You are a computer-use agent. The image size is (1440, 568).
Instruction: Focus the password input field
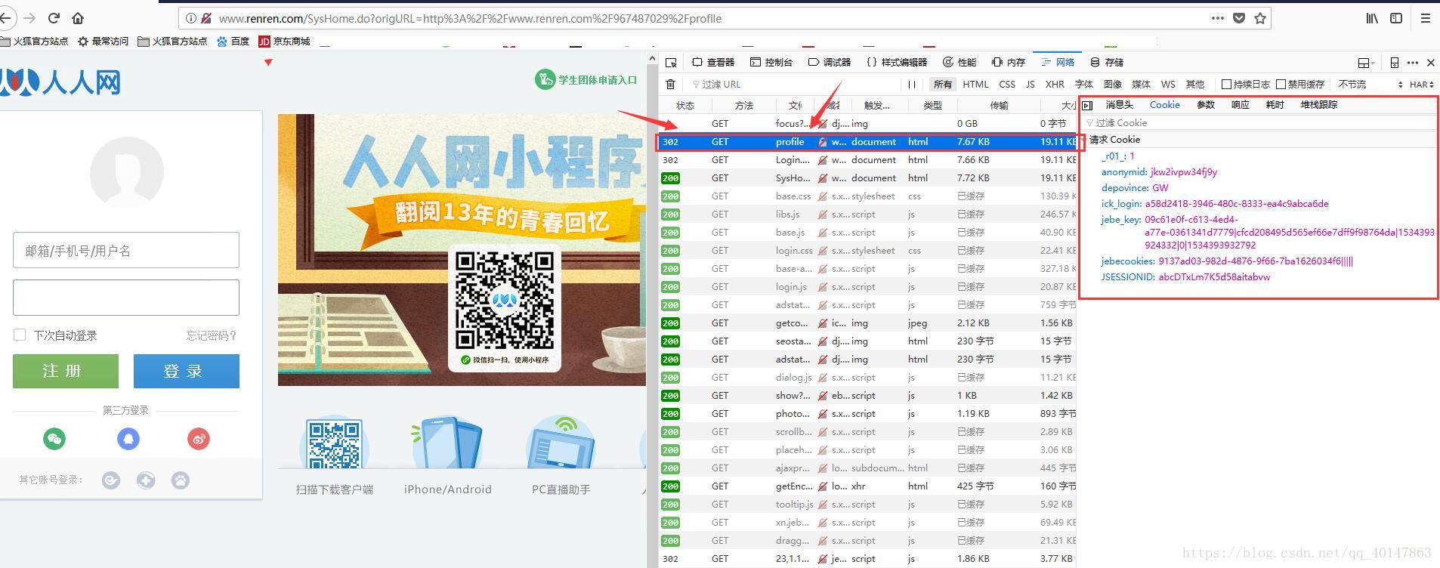click(126, 298)
